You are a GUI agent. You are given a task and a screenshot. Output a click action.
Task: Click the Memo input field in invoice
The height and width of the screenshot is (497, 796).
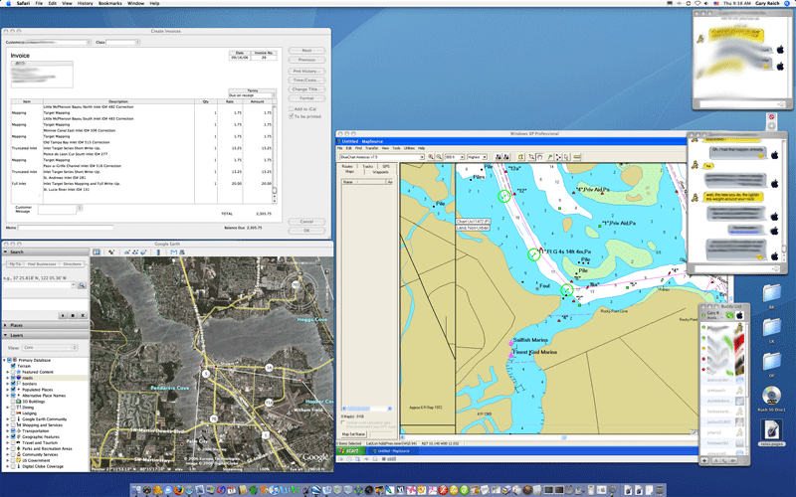click(x=66, y=228)
